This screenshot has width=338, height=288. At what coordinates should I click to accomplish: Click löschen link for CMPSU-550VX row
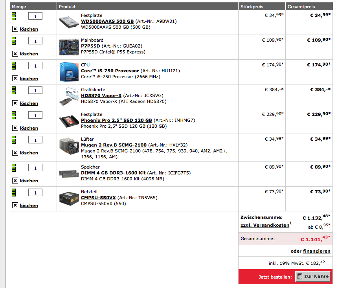click(29, 205)
